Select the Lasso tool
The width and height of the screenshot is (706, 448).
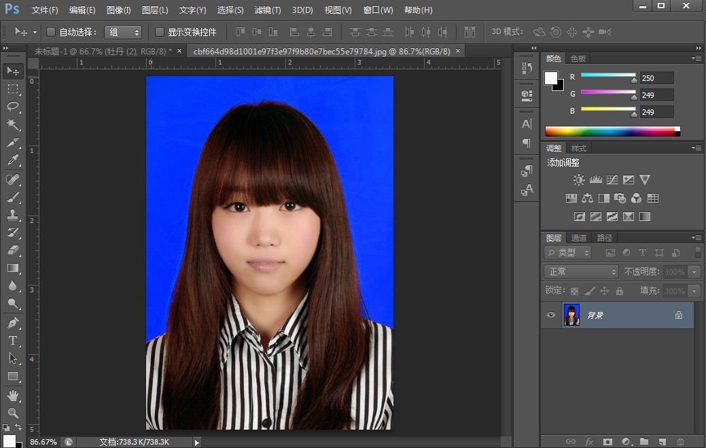pos(13,107)
